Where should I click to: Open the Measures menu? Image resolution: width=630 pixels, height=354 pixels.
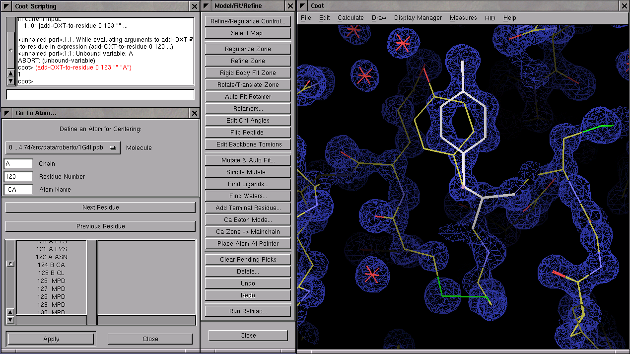pyautogui.click(x=463, y=18)
